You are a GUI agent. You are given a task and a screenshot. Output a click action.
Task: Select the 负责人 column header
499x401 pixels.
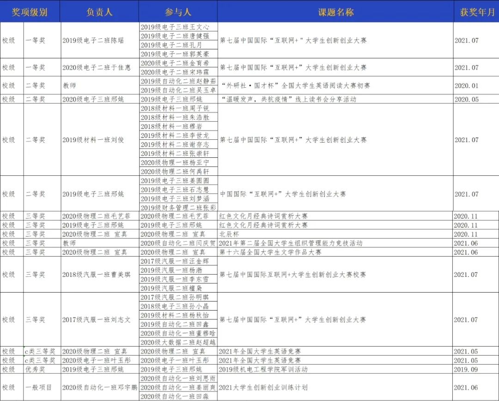click(99, 12)
